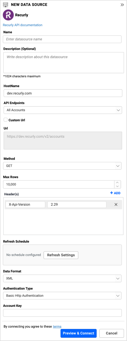
Task: Click the 'Refresh Schedule' label
Action: [16, 241]
